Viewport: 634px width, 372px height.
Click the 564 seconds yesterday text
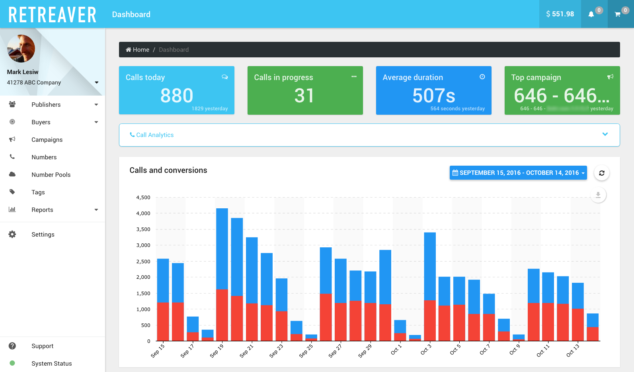click(458, 109)
